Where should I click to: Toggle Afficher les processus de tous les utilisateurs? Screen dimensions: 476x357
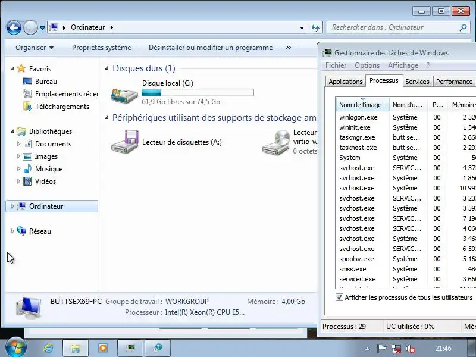339,297
